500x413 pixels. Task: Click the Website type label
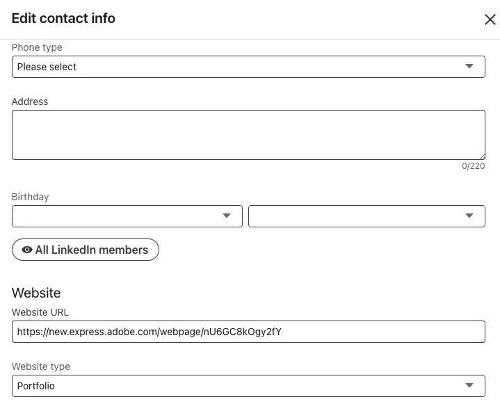tap(41, 366)
